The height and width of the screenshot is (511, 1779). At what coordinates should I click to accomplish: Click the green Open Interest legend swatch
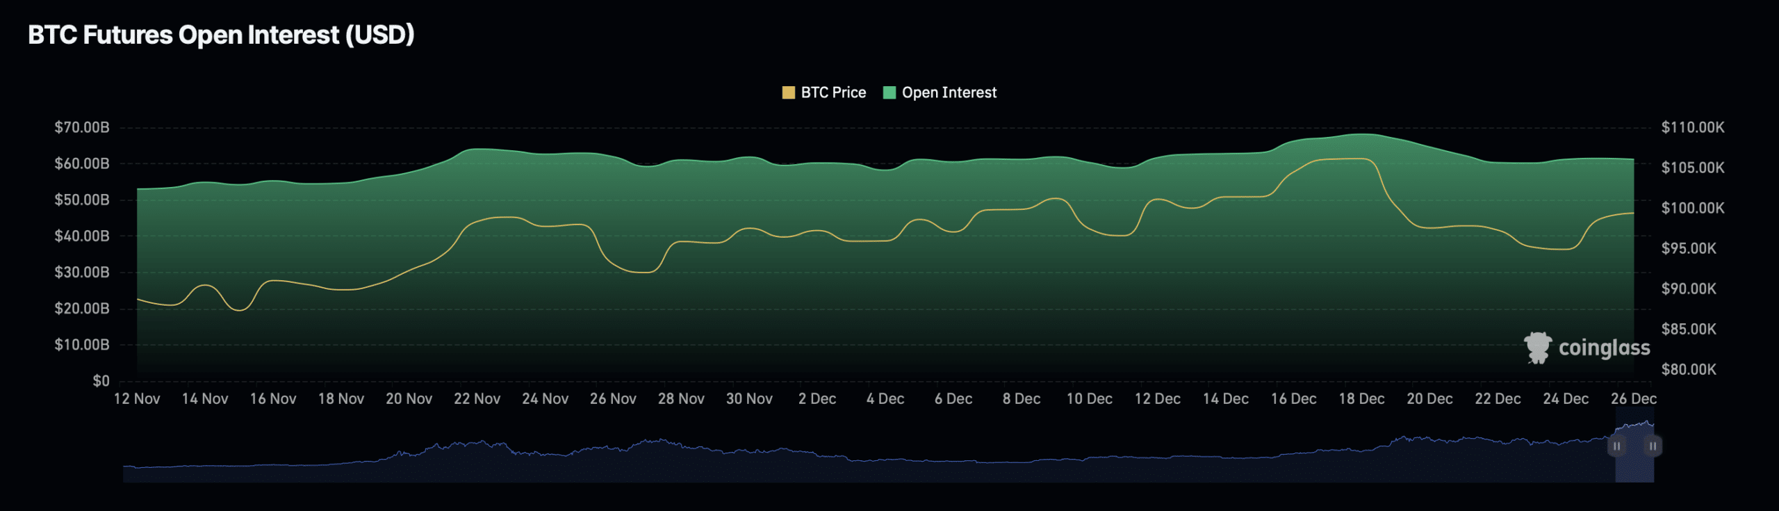889,92
